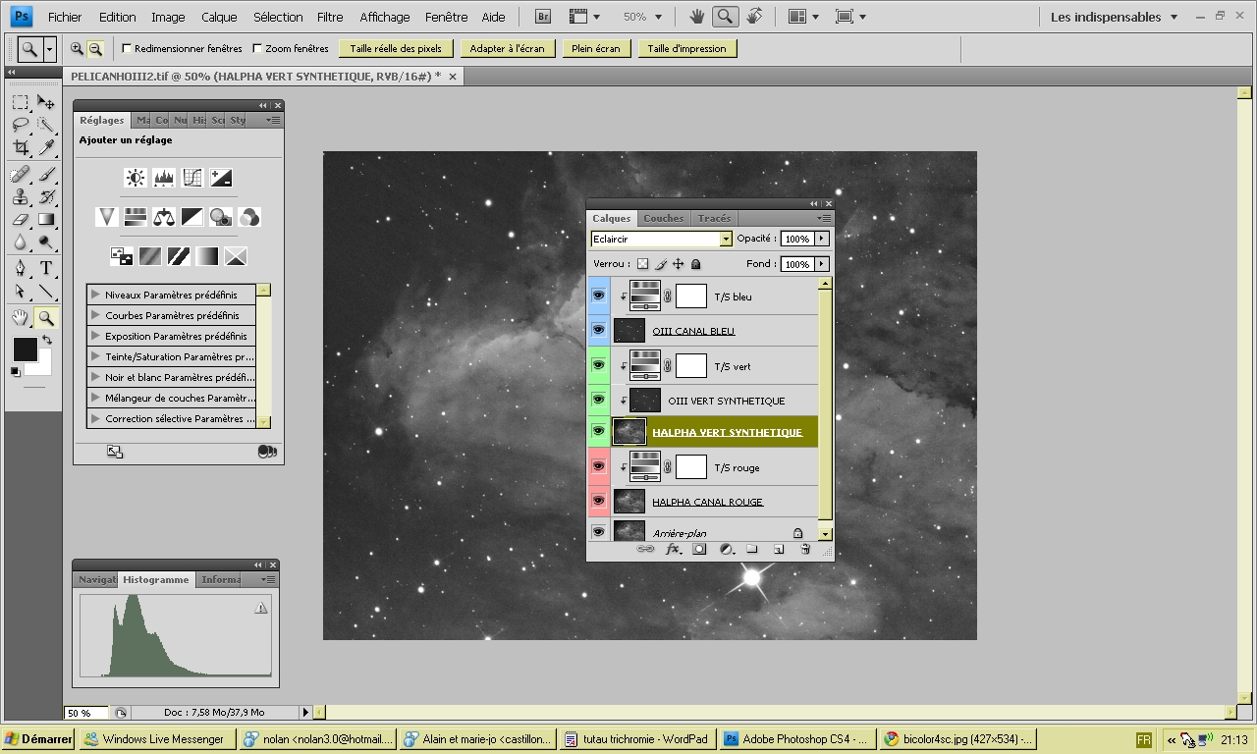Select the Type tool
The image size is (1257, 754).
tap(45, 268)
